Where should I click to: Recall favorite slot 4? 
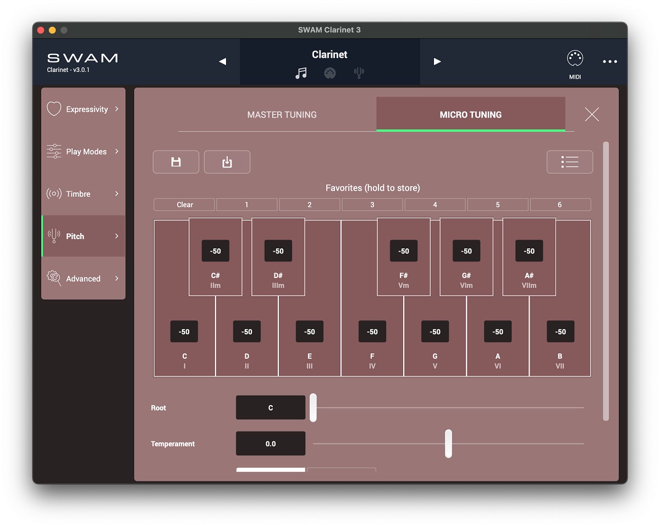pos(435,204)
